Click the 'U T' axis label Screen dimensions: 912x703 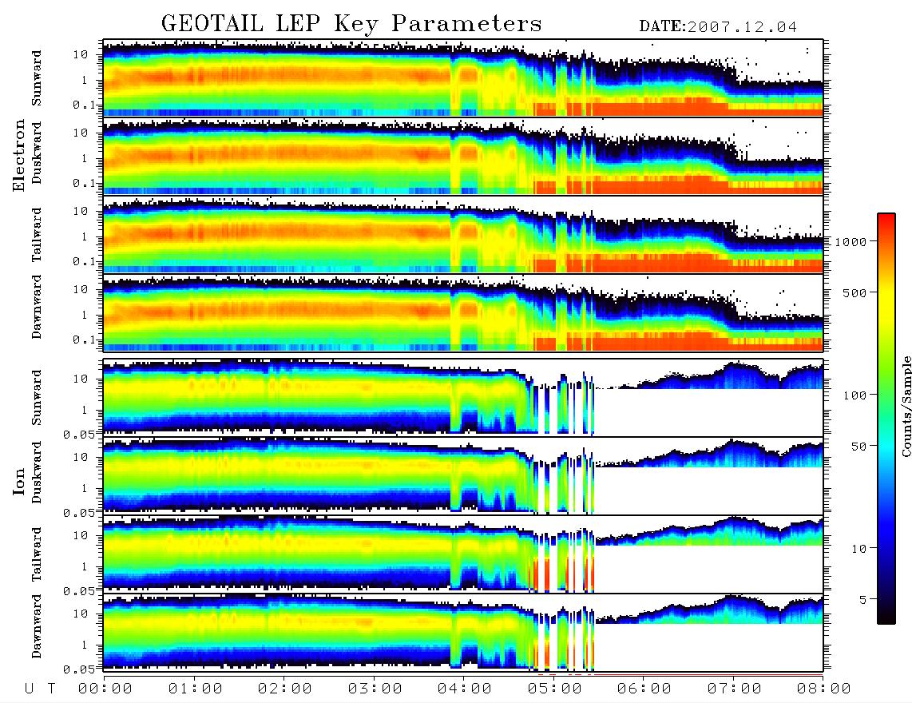(x=40, y=689)
